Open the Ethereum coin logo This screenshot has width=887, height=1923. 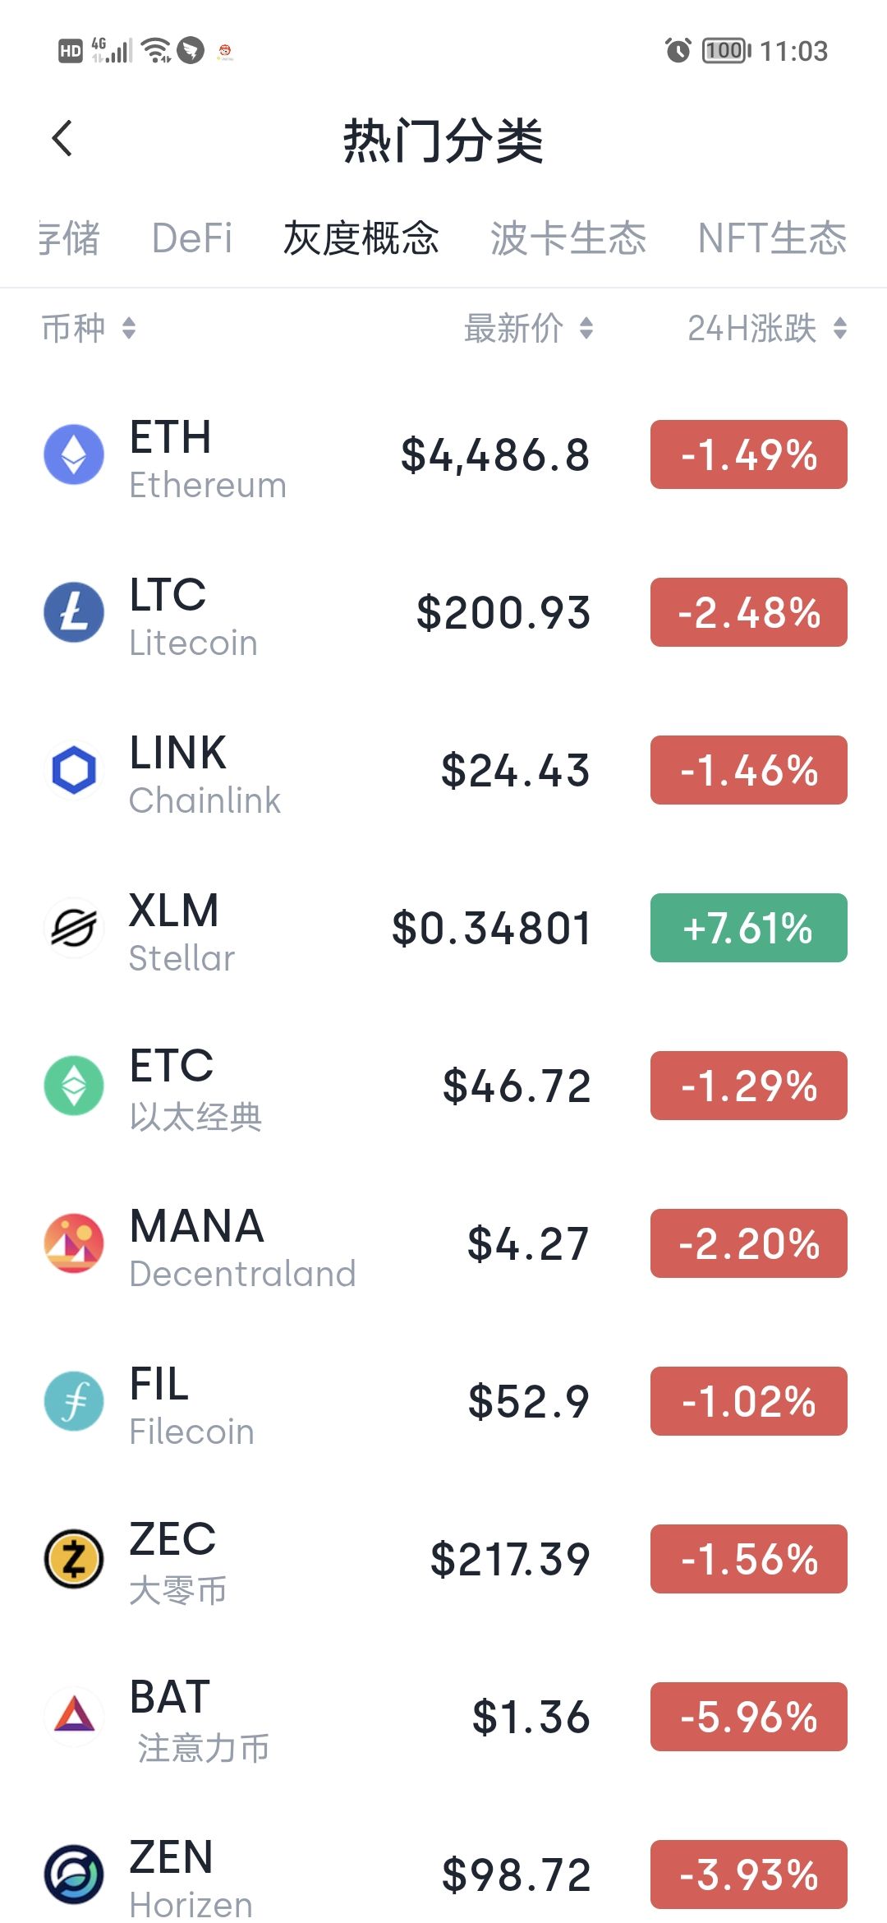pyautogui.click(x=74, y=454)
